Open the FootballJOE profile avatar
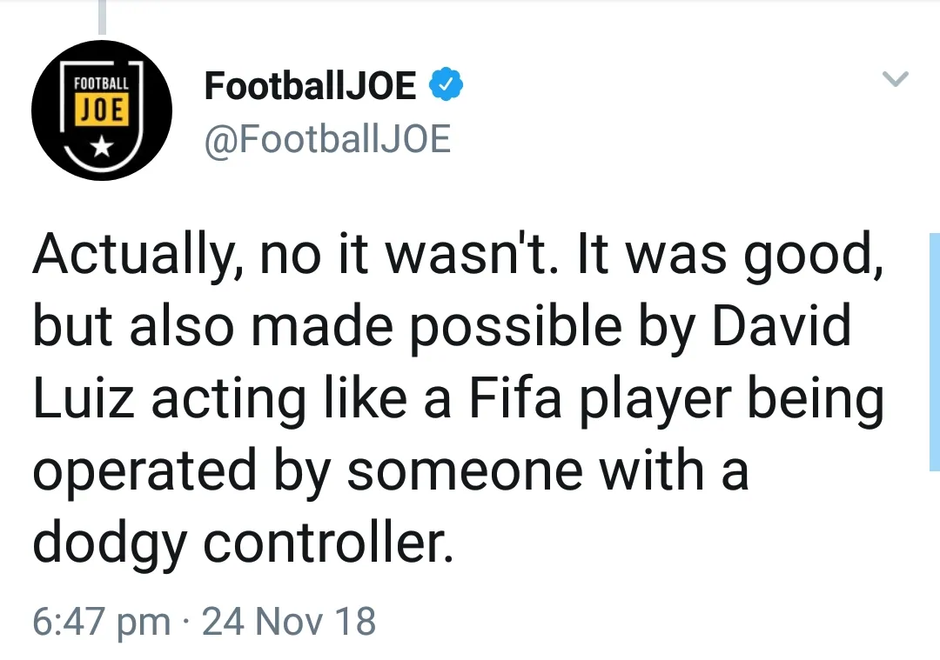 click(102, 110)
